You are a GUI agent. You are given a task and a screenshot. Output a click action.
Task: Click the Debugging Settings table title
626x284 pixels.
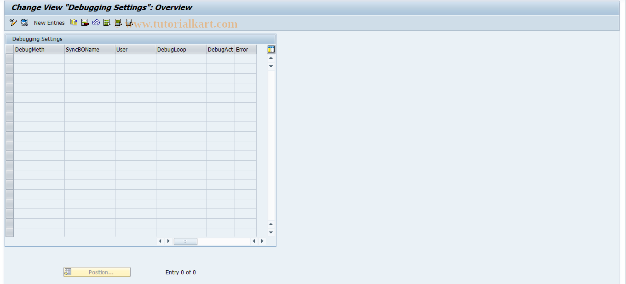point(37,39)
